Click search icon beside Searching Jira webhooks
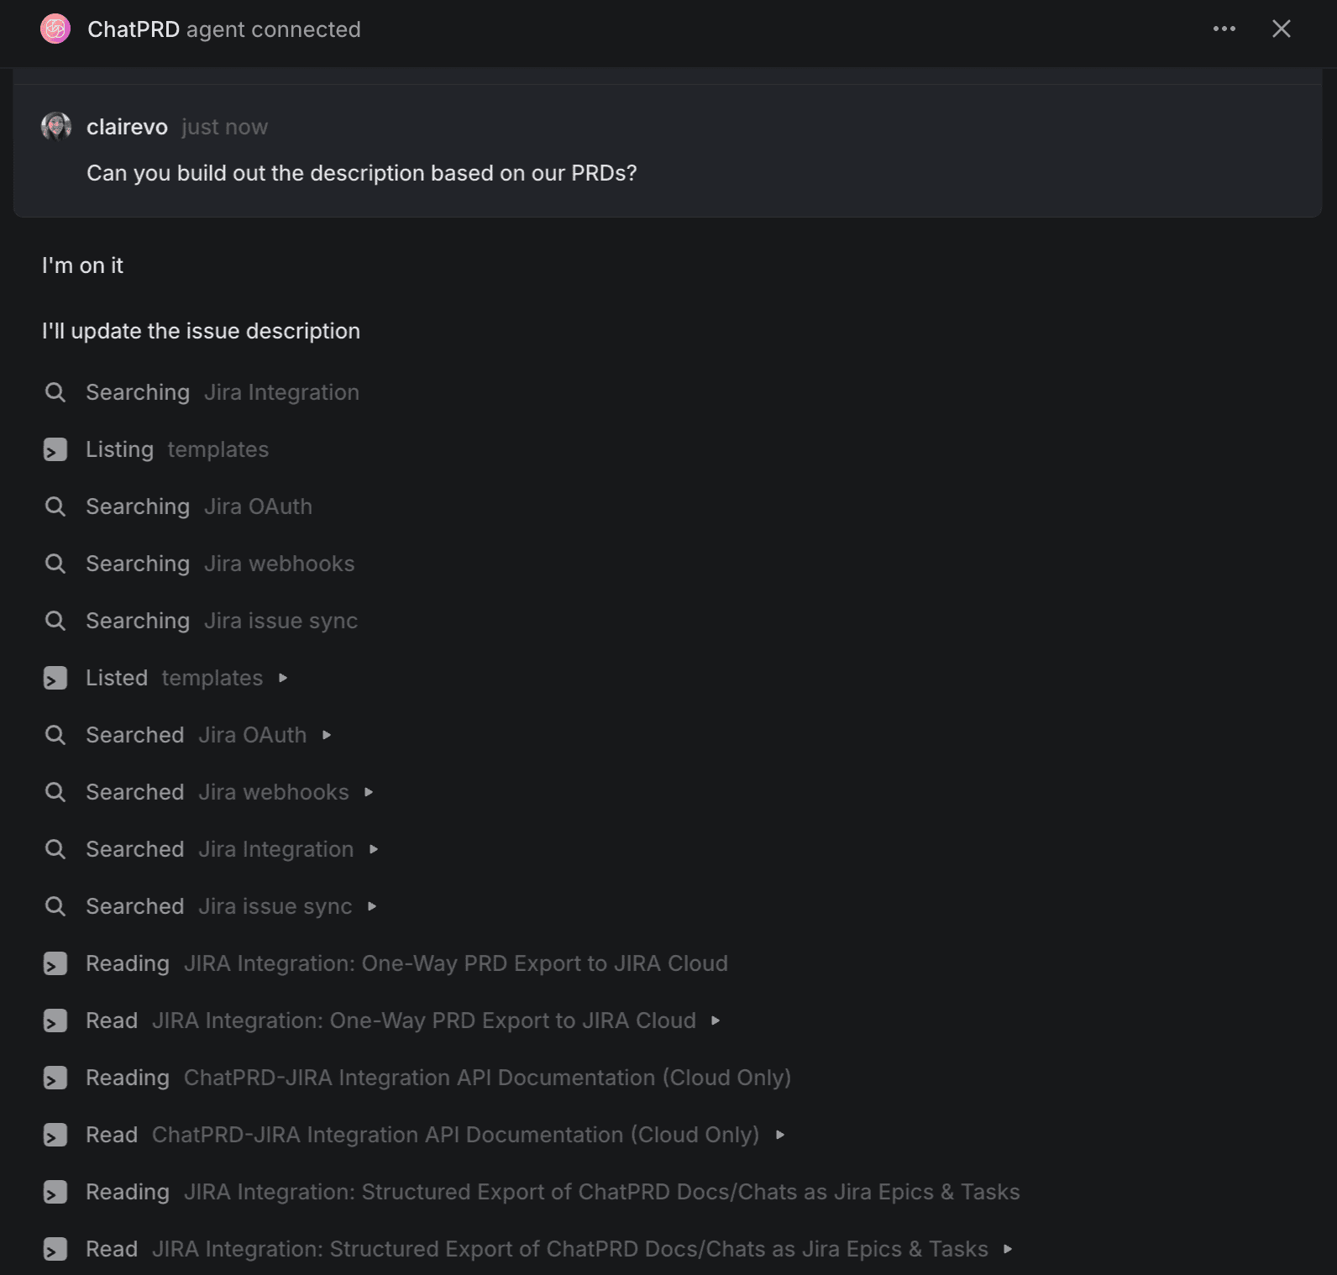The width and height of the screenshot is (1337, 1275). (x=55, y=564)
